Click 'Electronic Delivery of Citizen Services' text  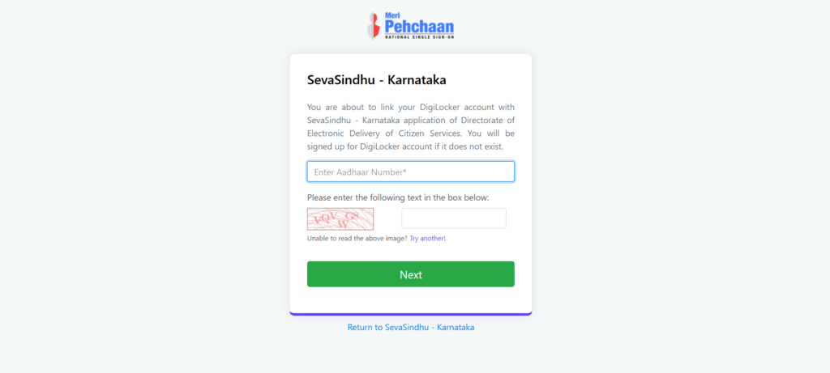[385, 134]
